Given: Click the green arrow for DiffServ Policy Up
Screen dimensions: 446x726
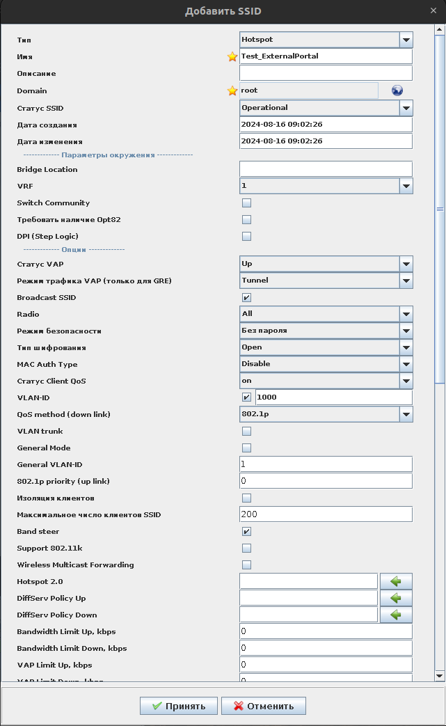Looking at the screenshot, I should tap(396, 598).
